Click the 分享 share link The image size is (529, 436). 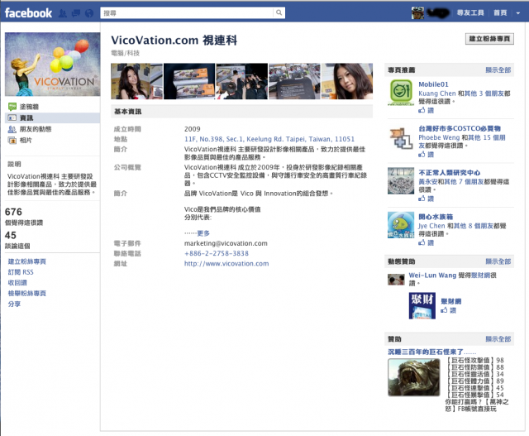click(x=14, y=304)
